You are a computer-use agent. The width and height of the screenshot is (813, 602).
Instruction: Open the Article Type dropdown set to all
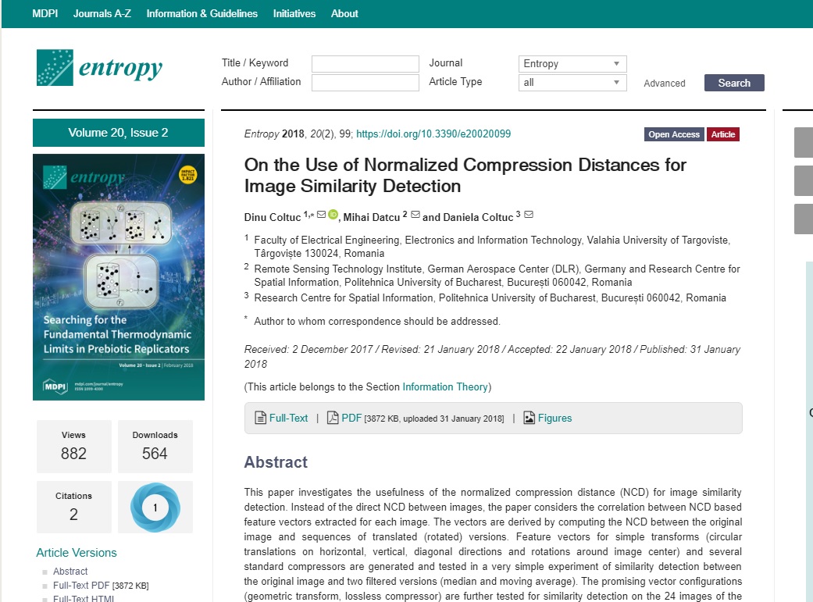(572, 83)
